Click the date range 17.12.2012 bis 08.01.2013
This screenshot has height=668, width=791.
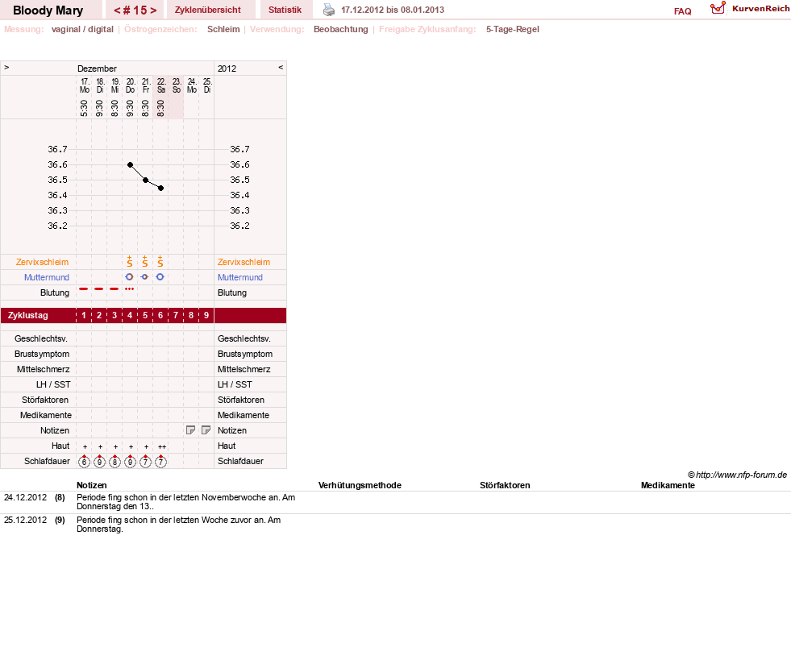[393, 10]
